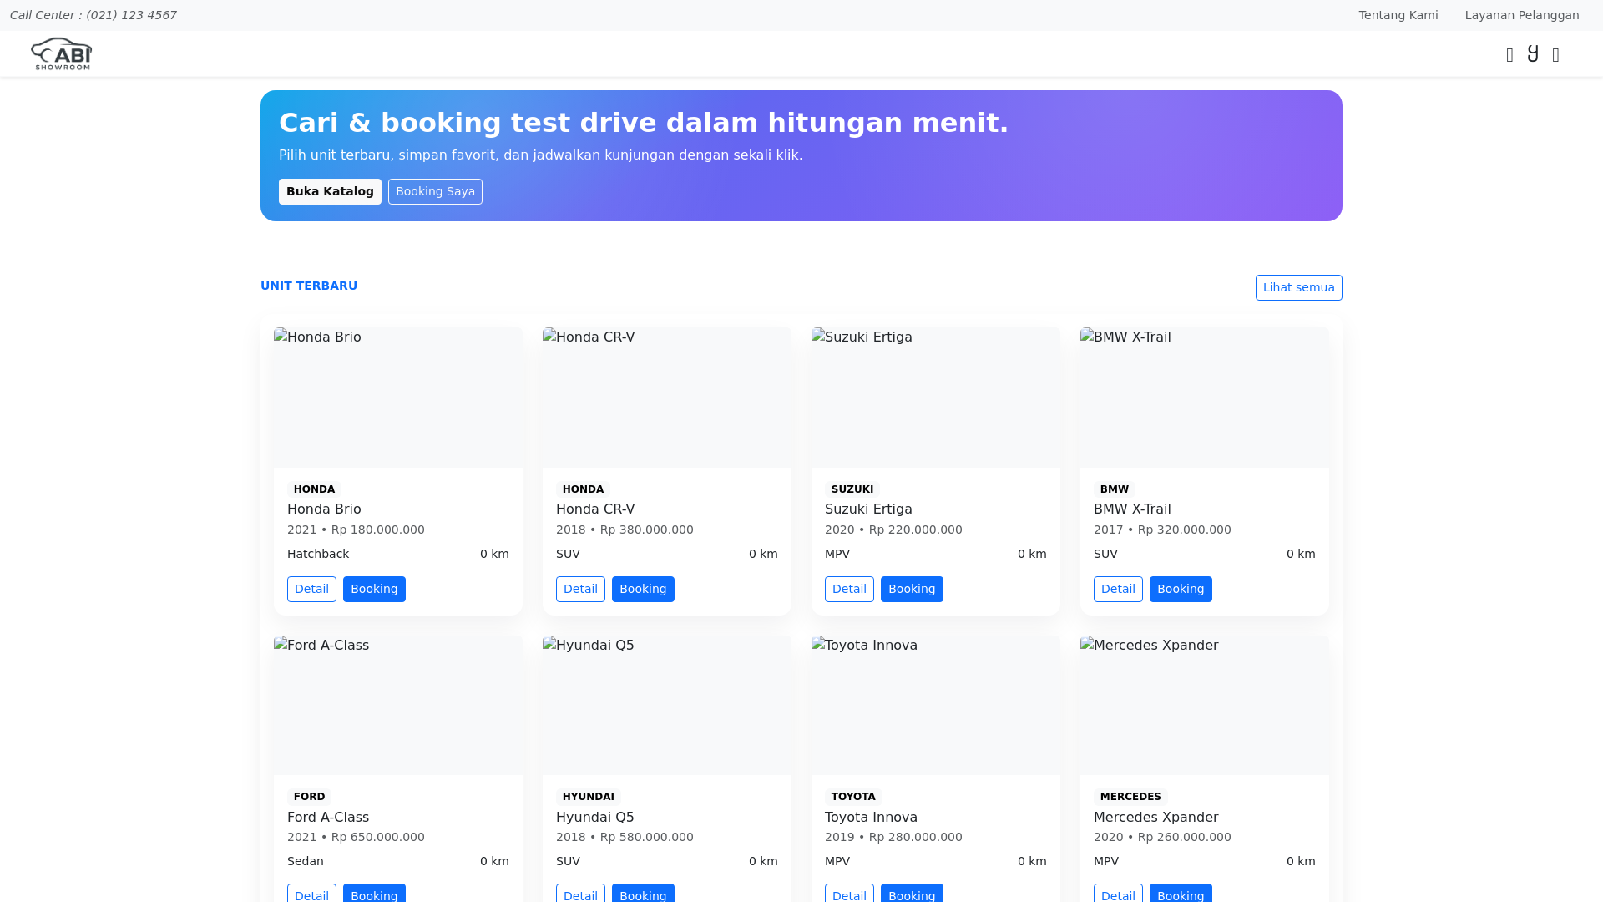Image resolution: width=1603 pixels, height=902 pixels.
Task: Click the Hyundai Q5 image thumbnail
Action: 666,705
